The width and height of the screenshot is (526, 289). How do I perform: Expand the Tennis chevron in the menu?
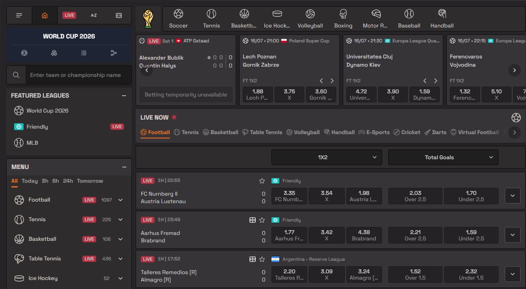120,220
